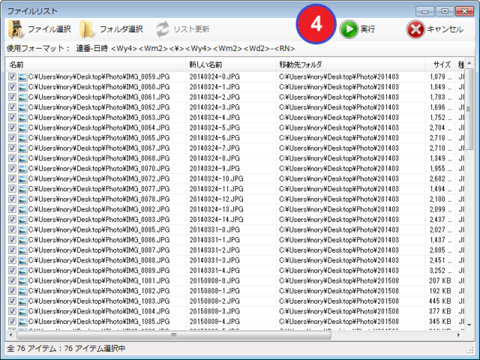
Task: Click the キャンセル button label
Action: click(x=445, y=29)
